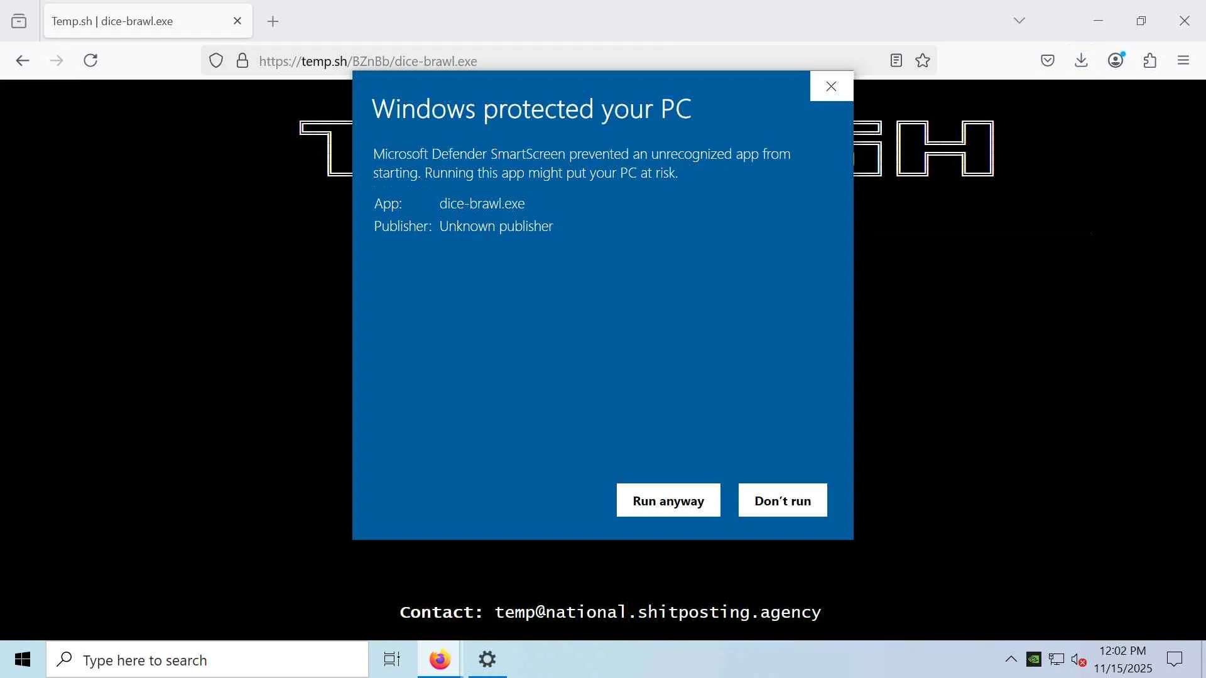Open the Downloads panel
This screenshot has height=678, width=1206.
tap(1081, 60)
